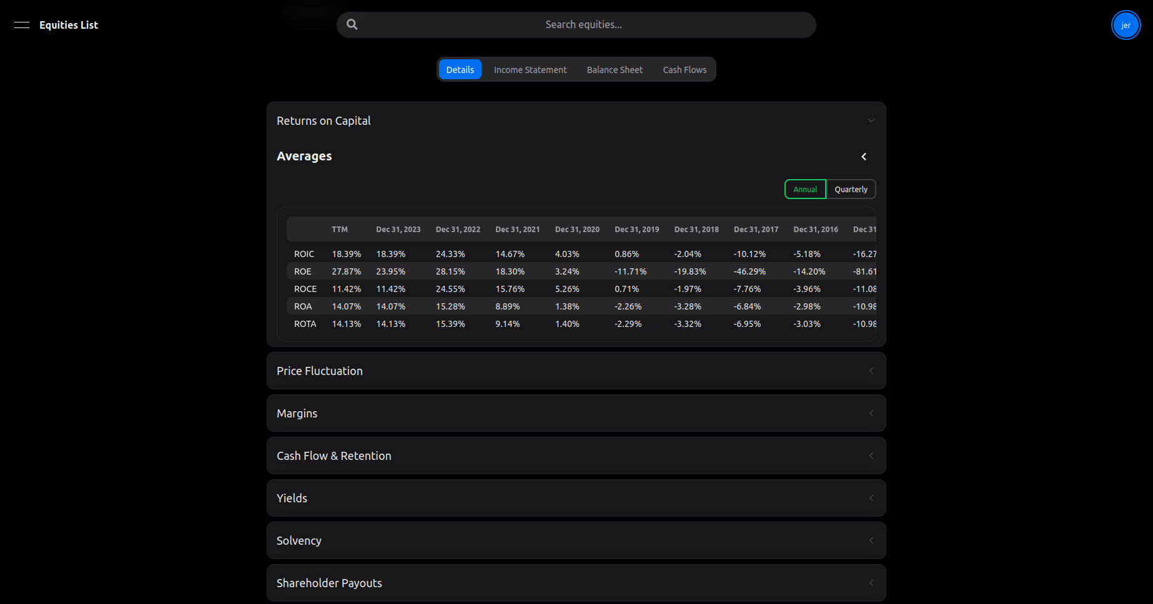Switch to the Balance Sheet tab
The image size is (1153, 604).
point(615,70)
